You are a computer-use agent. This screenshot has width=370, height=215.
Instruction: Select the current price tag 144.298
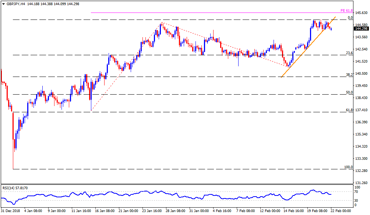pyautogui.click(x=361, y=29)
